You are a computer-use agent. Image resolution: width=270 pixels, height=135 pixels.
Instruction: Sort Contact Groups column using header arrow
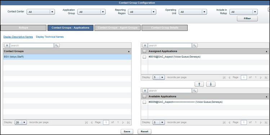point(129,52)
